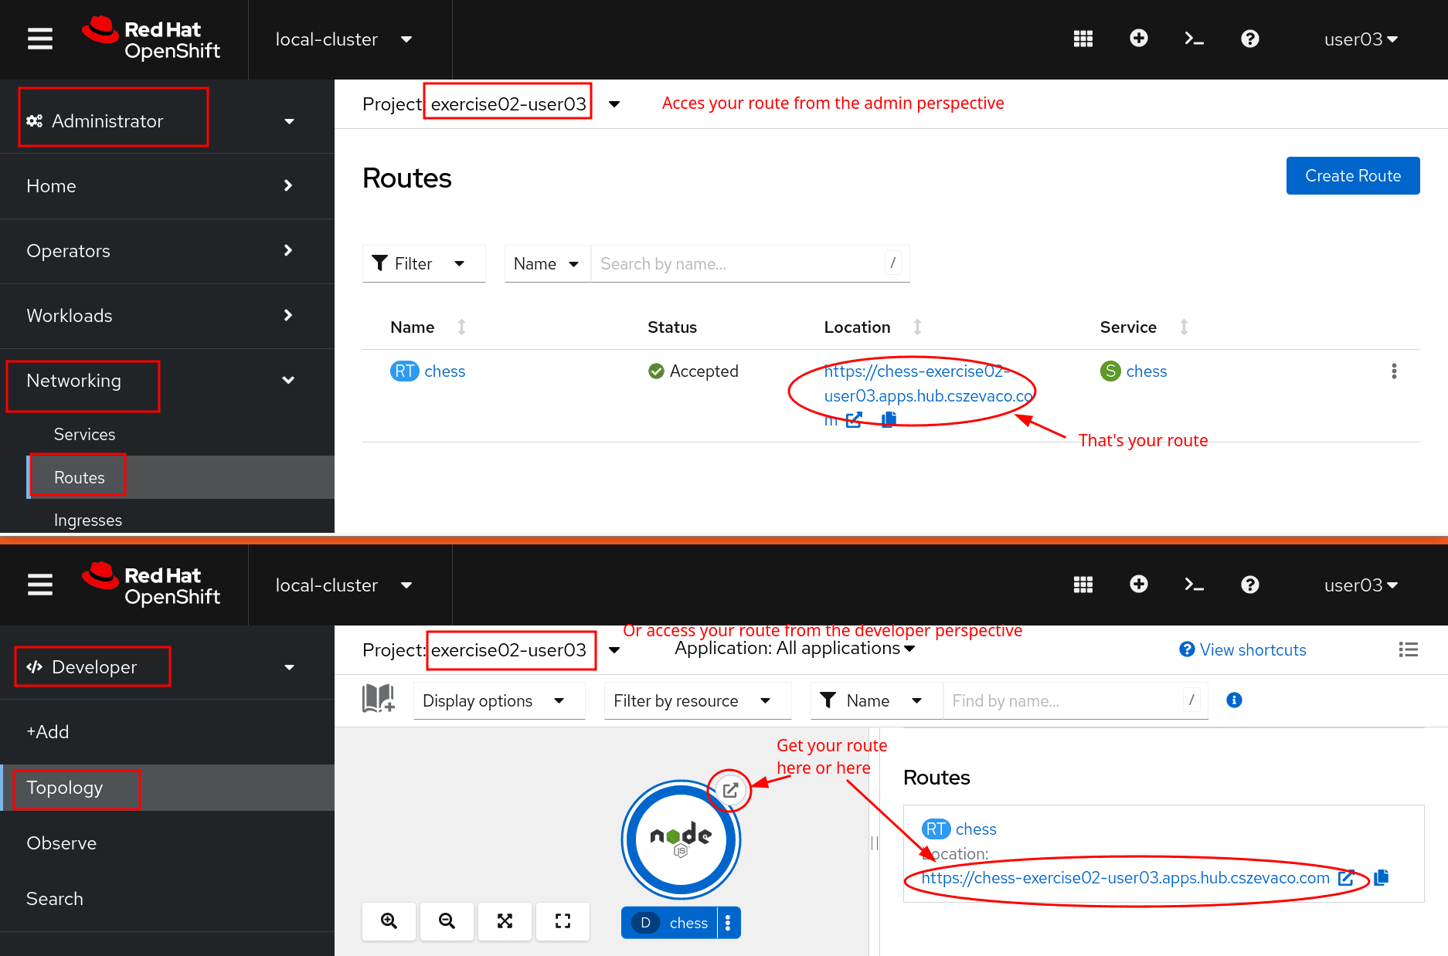Open help question mark in bottom console
Screen dimensions: 1448x956
(1250, 585)
